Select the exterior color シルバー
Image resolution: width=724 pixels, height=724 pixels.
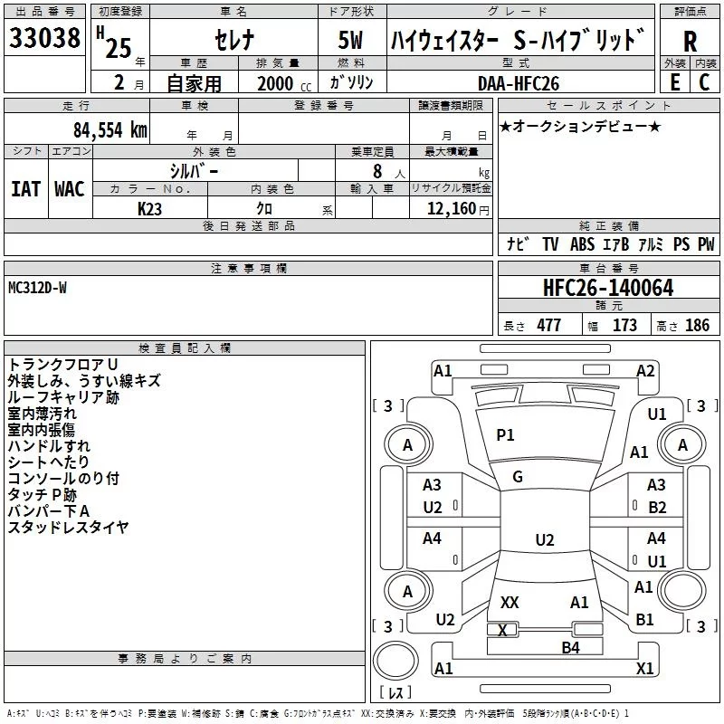(194, 171)
